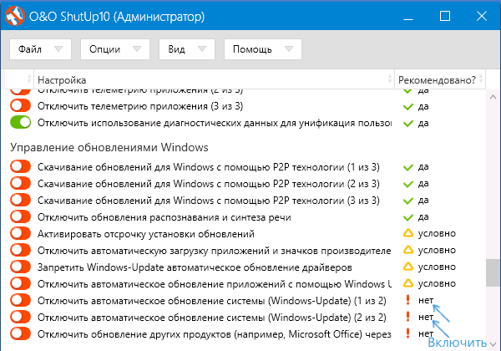Screen dimensions: 501x351
Task: Select 'Отключить обновление других продуктов' text
Action: click(x=215, y=333)
